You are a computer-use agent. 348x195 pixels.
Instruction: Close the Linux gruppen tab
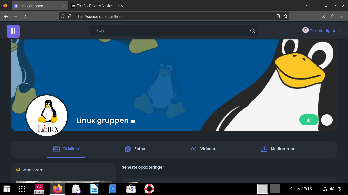[64, 6]
